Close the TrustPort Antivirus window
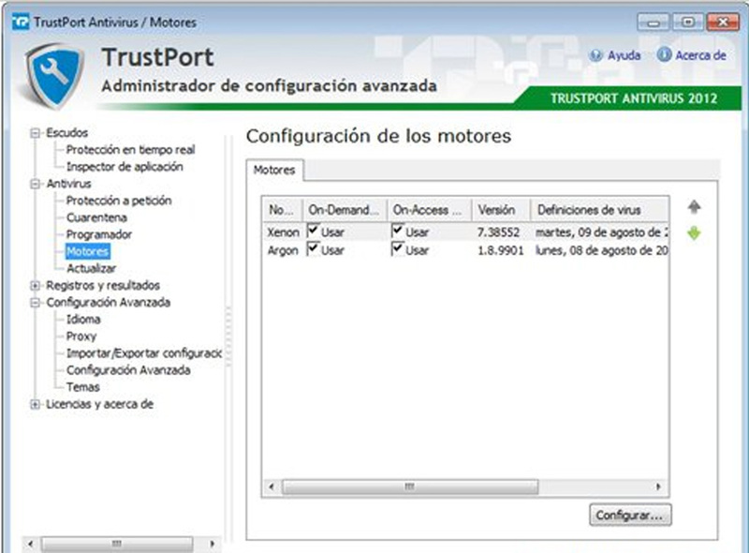 [x=723, y=22]
